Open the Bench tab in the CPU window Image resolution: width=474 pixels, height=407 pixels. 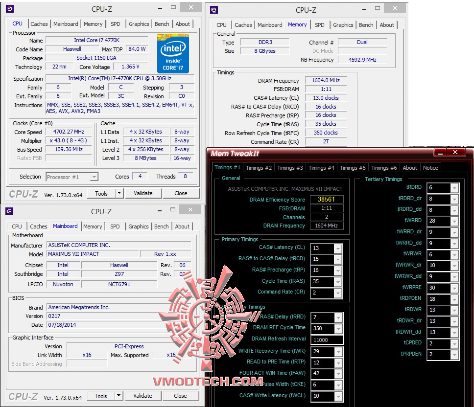pos(162,24)
